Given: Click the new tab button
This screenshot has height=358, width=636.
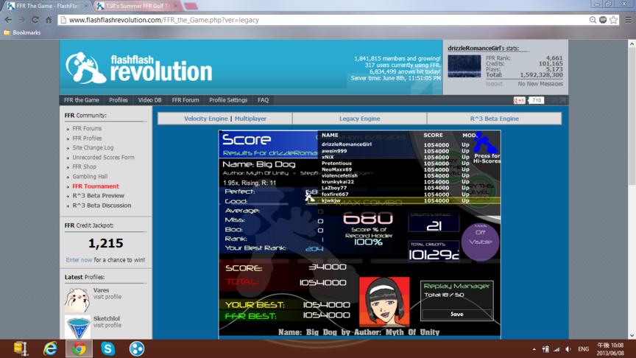Looking at the screenshot, I should (x=190, y=6).
